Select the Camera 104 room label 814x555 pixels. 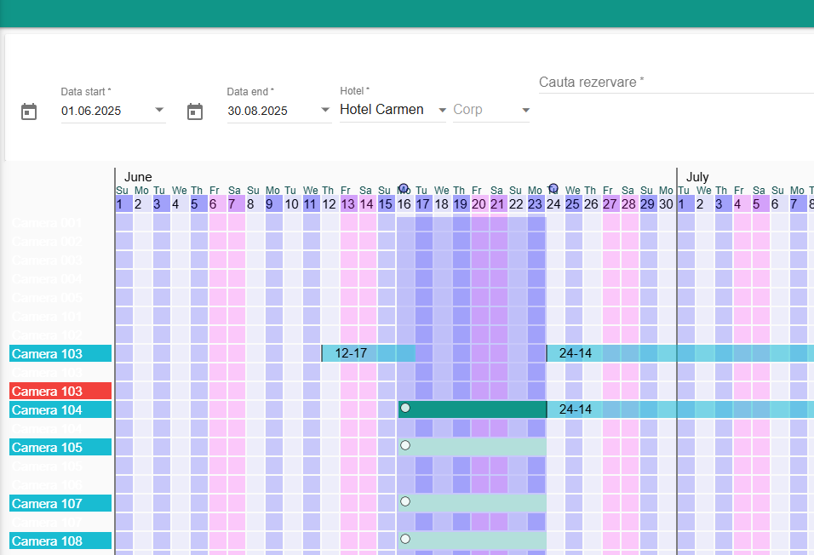tap(60, 409)
